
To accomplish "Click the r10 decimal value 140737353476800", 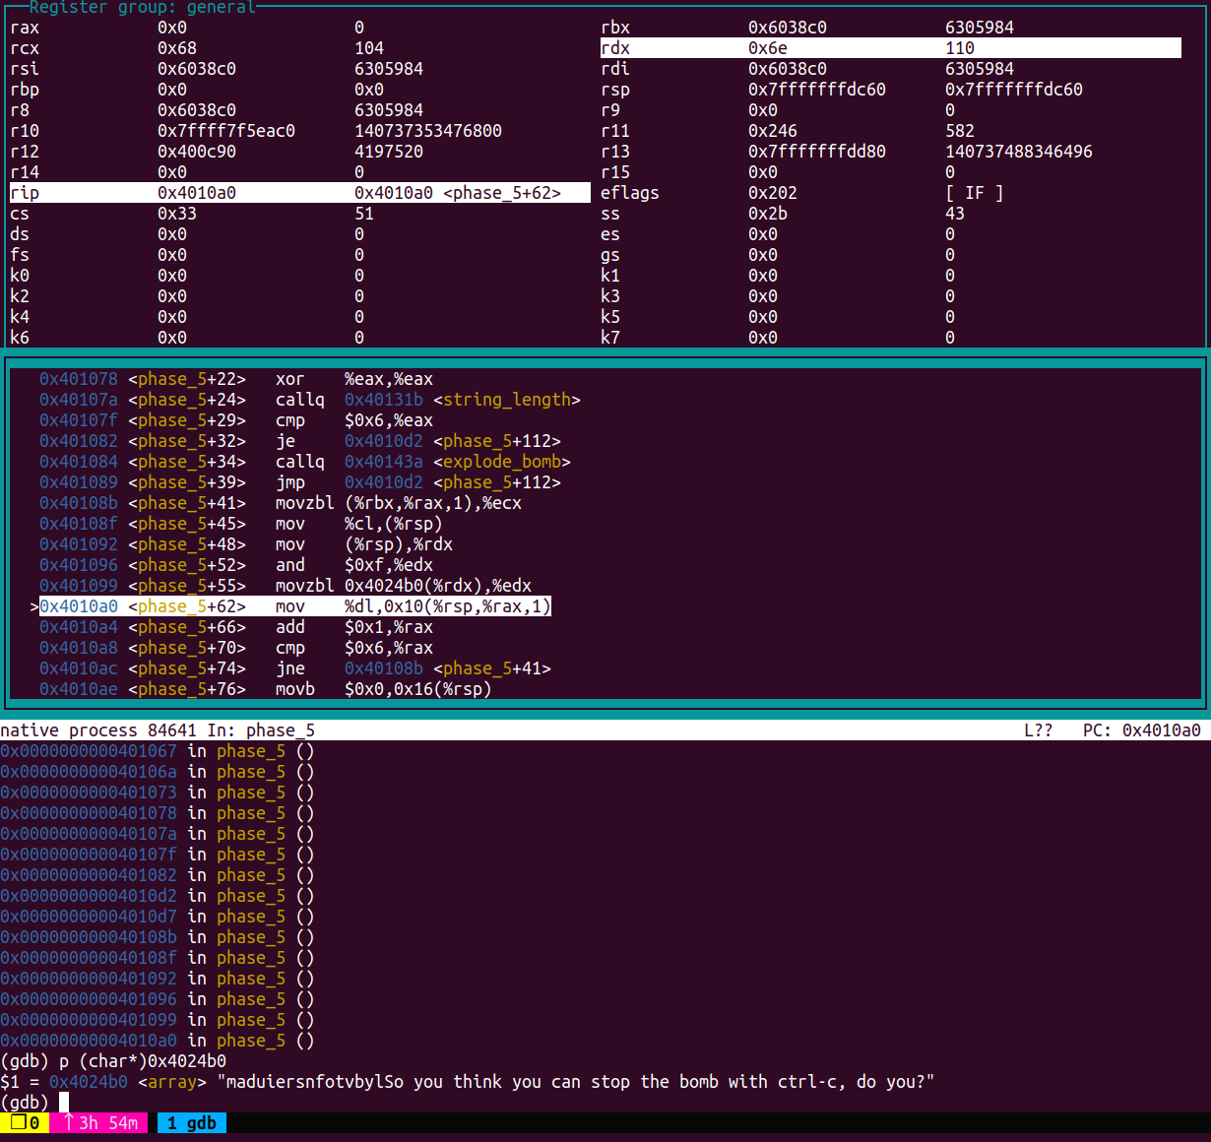I will tap(428, 131).
